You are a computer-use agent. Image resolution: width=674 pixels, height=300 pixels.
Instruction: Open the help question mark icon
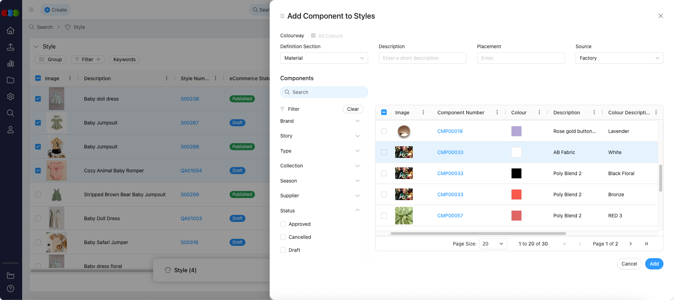(11, 288)
